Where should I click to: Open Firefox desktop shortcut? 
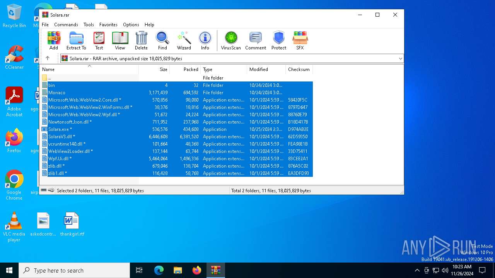coord(14,141)
